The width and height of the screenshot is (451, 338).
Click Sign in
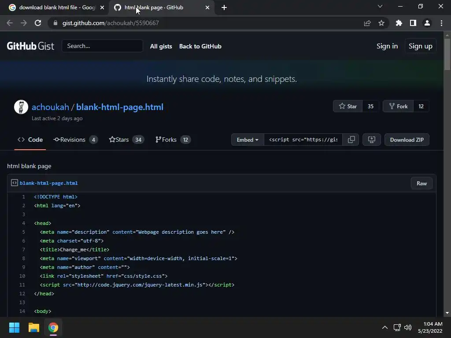[387, 46]
